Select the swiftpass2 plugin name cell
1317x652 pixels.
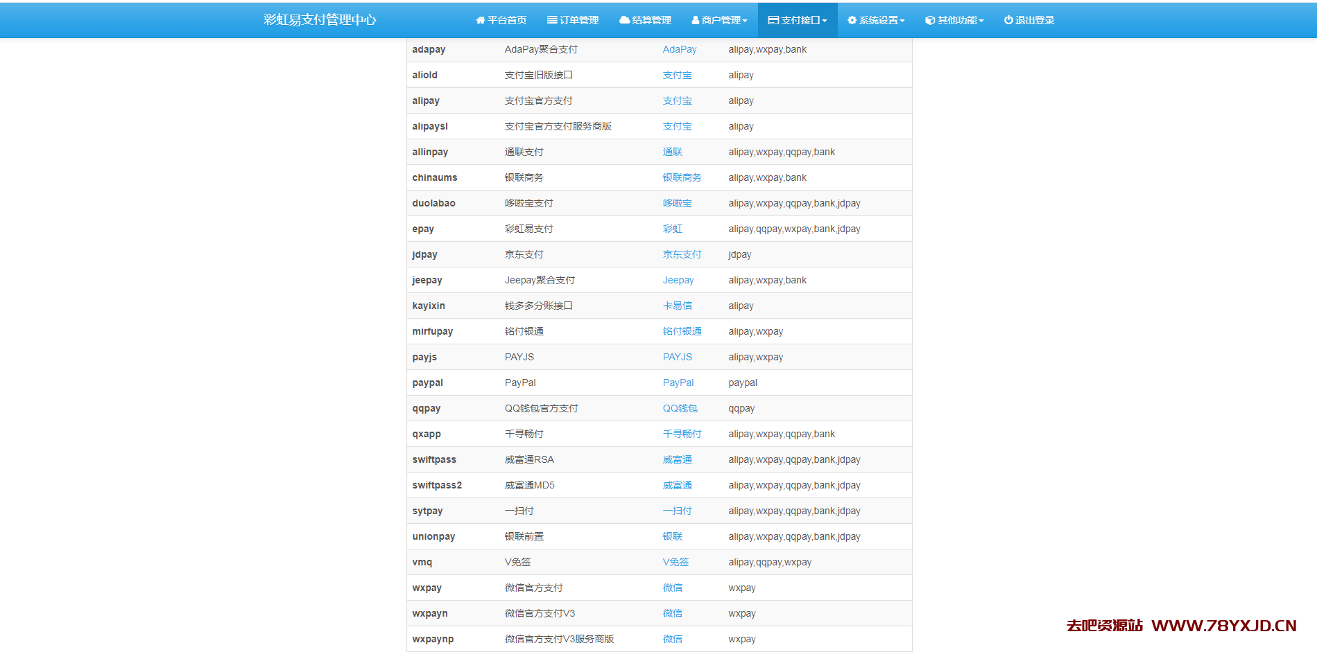coord(437,485)
